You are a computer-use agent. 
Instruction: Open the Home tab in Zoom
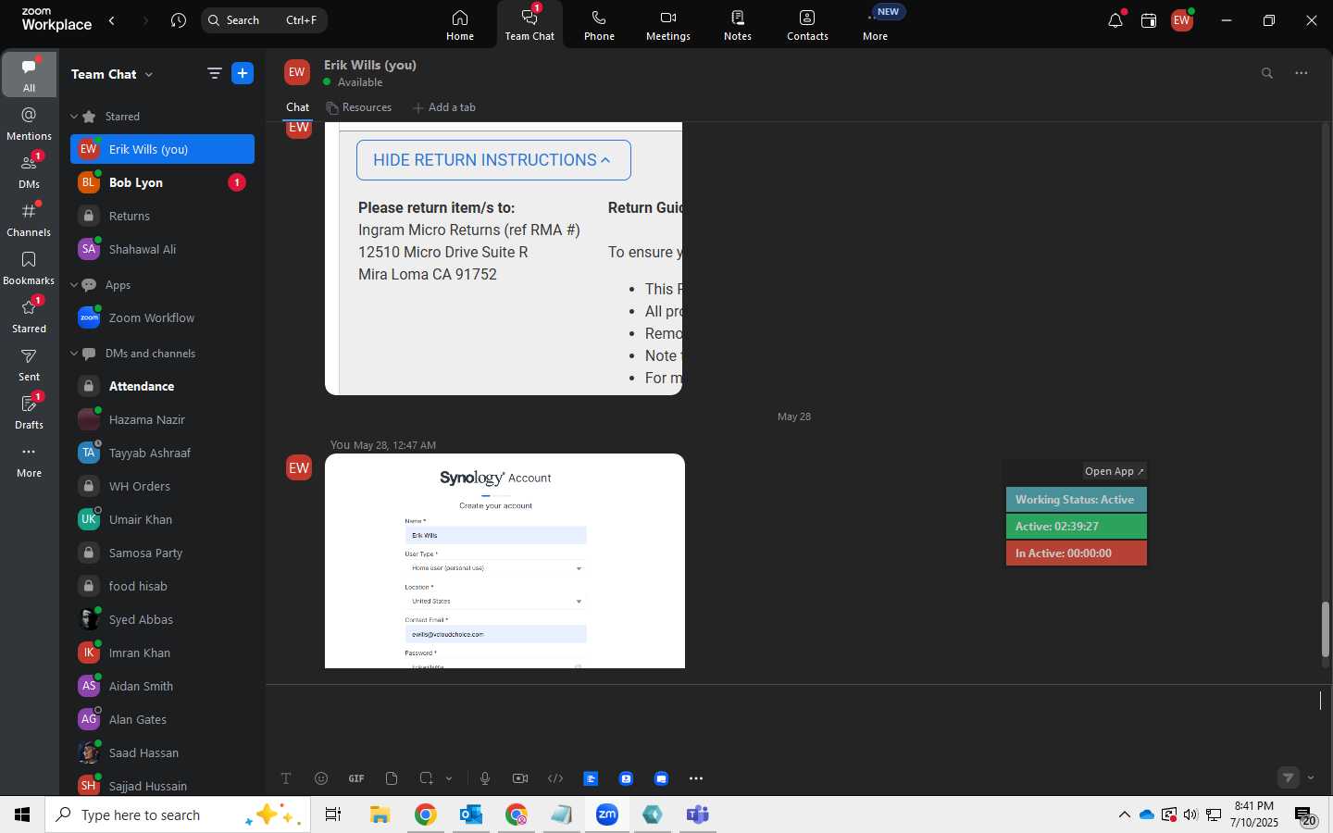pos(460,25)
